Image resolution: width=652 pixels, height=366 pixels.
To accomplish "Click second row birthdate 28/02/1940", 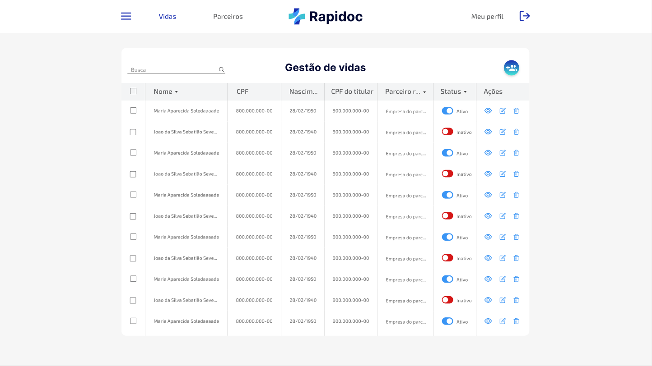I will (303, 132).
